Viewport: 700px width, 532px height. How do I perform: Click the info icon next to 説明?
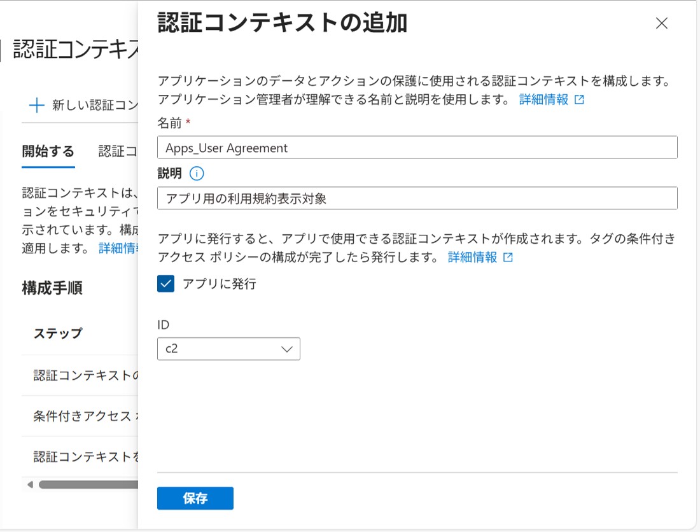[197, 174]
